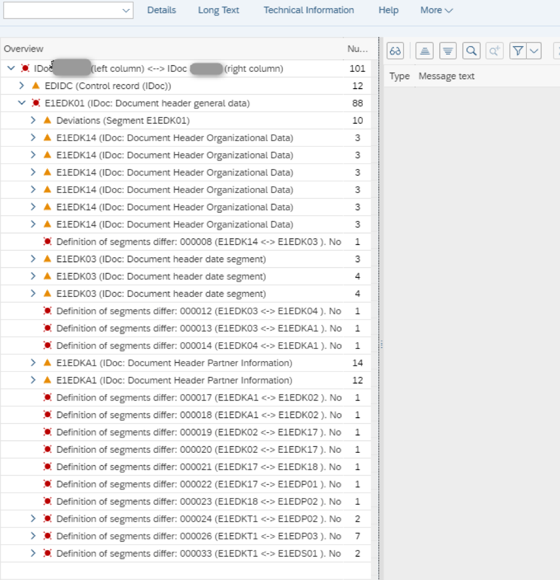Click the Find Next icon
The width and height of the screenshot is (560, 580).
[x=494, y=51]
